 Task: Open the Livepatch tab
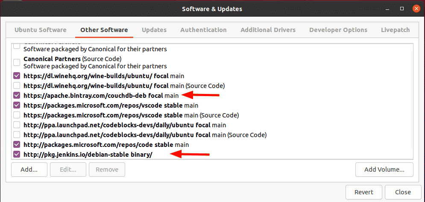(x=395, y=30)
